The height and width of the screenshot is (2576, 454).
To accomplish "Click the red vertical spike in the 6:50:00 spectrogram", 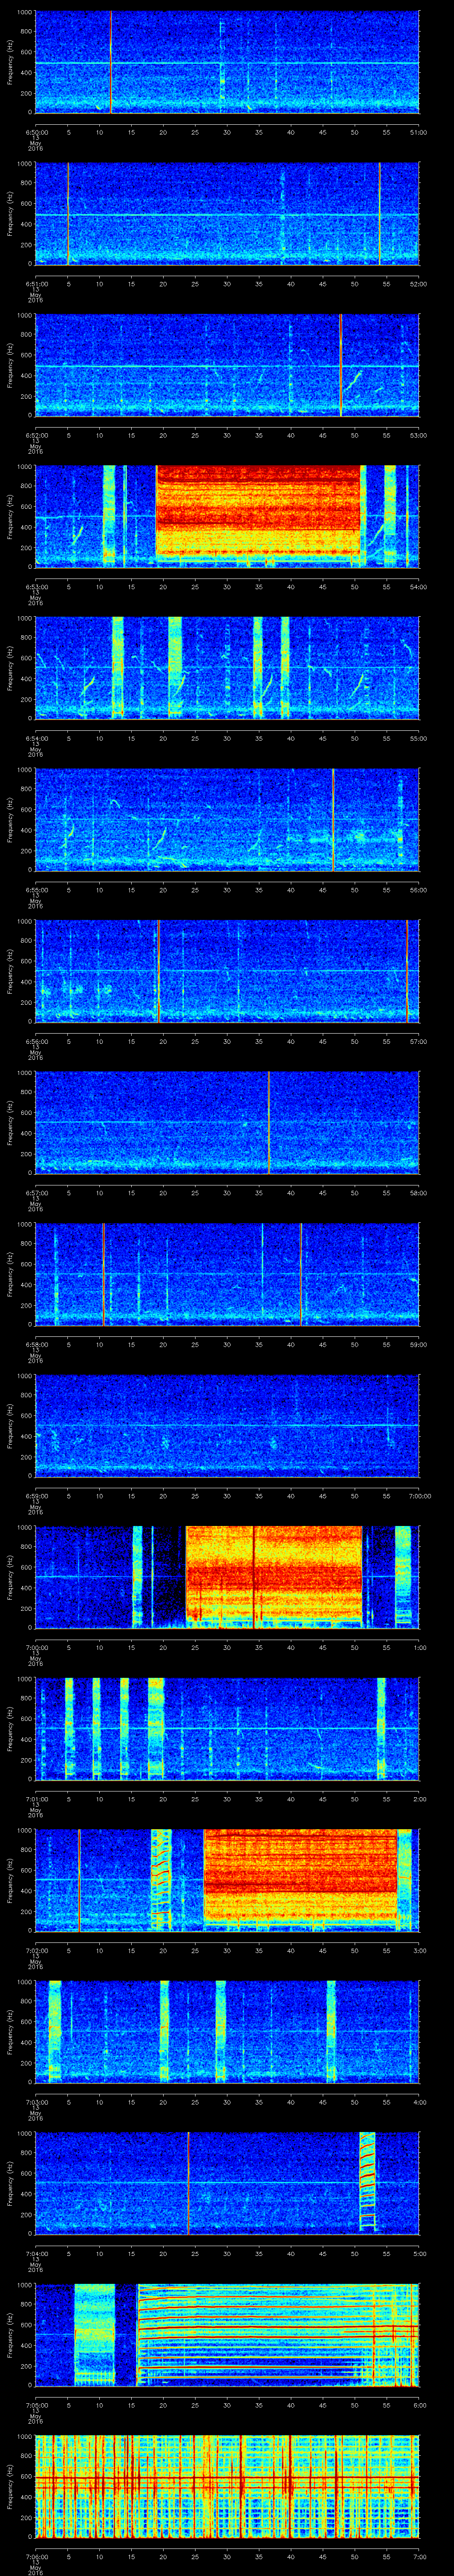I will [x=111, y=62].
